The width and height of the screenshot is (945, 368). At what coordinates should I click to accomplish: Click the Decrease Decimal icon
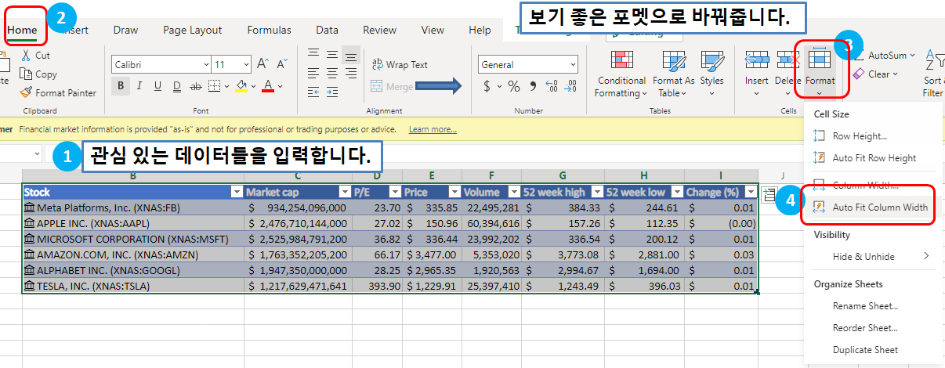coord(570,86)
